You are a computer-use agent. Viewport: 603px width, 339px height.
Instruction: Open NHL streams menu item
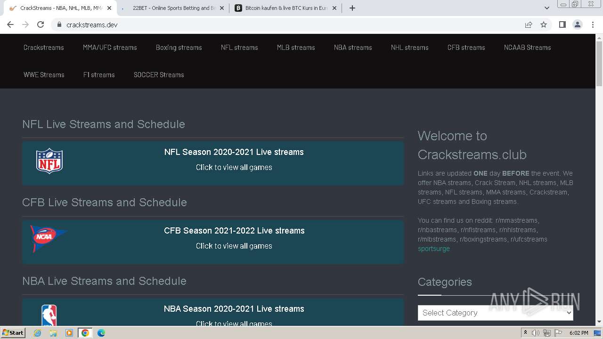[410, 48]
